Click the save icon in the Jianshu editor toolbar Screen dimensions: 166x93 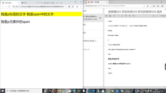pyautogui.click(x=153, y=16)
